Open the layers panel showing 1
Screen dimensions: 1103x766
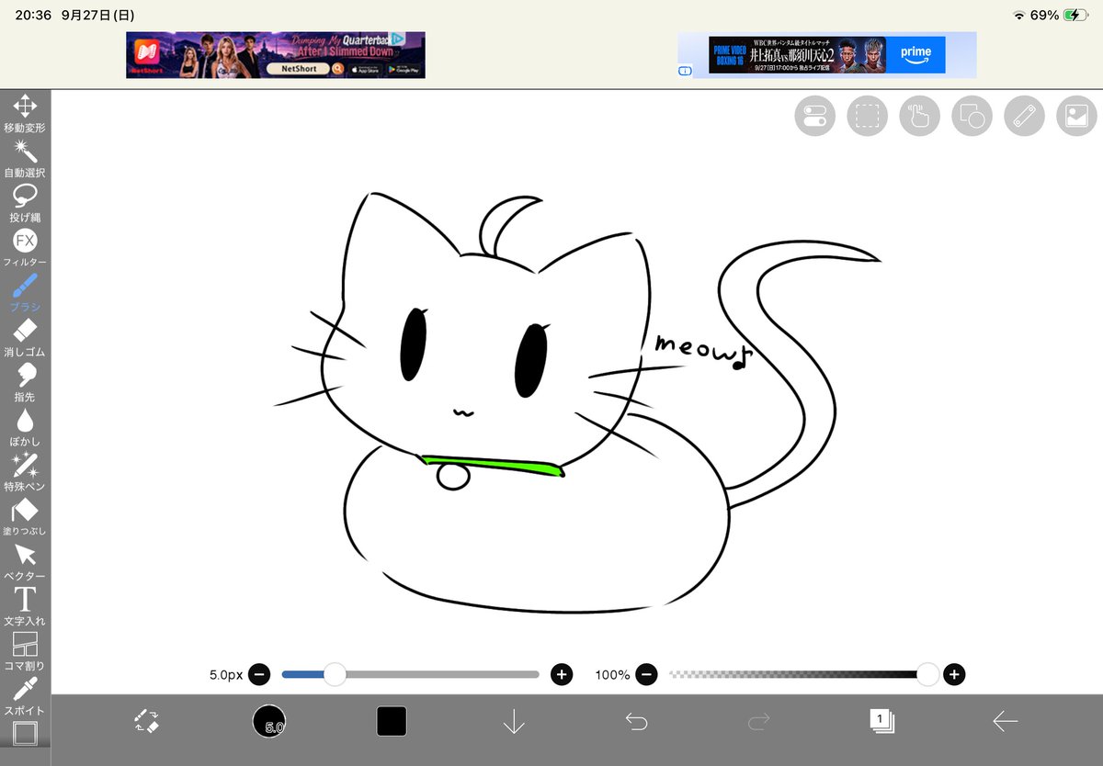[x=881, y=721]
